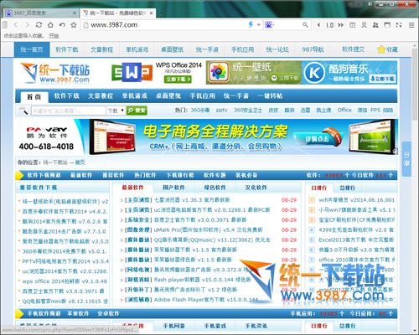Viewport: 419px width, 335px height.
Task: Click the green 搜索 search button
Action: coord(137,111)
